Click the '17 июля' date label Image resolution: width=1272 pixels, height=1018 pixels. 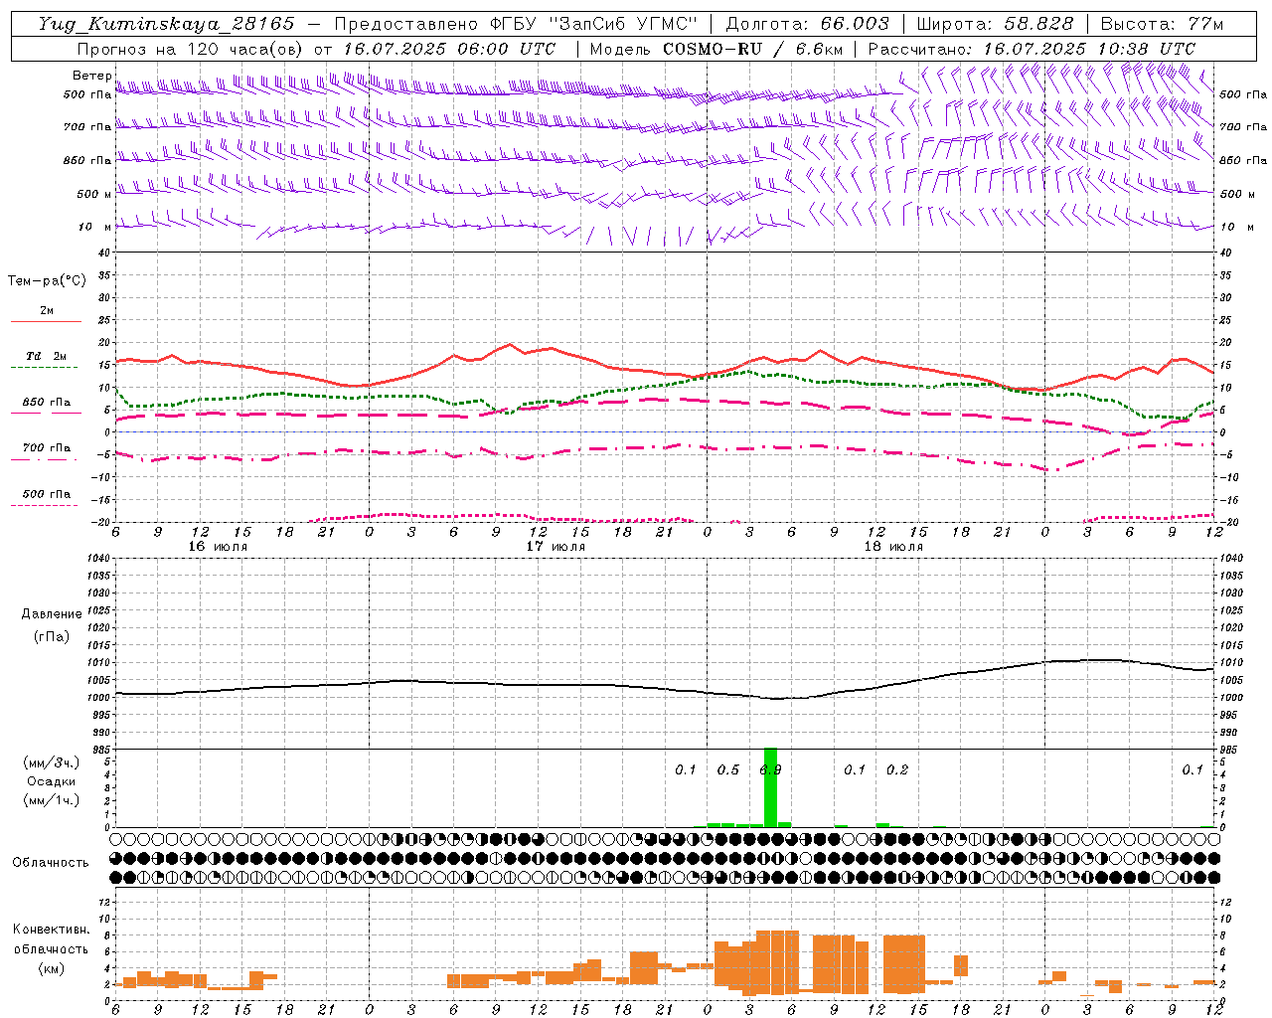555,547
